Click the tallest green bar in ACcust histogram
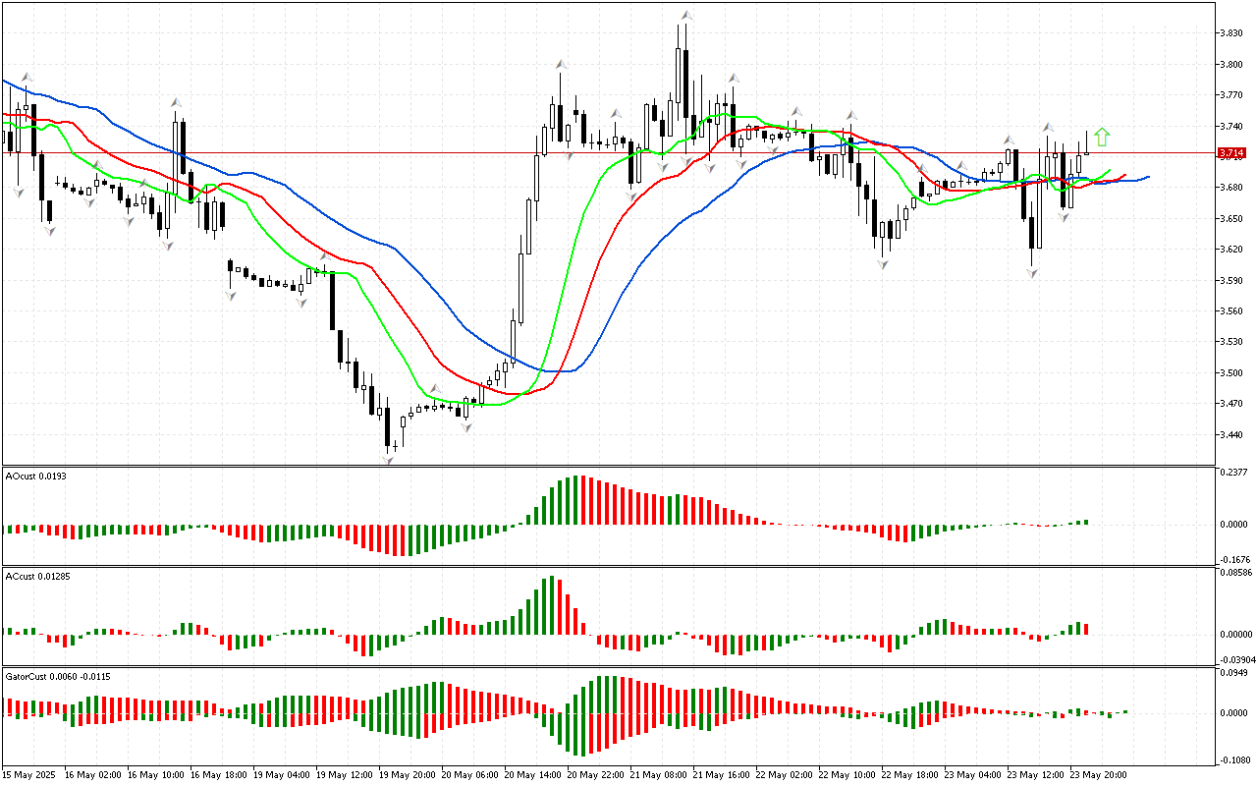The width and height of the screenshot is (1257, 786). pos(553,604)
